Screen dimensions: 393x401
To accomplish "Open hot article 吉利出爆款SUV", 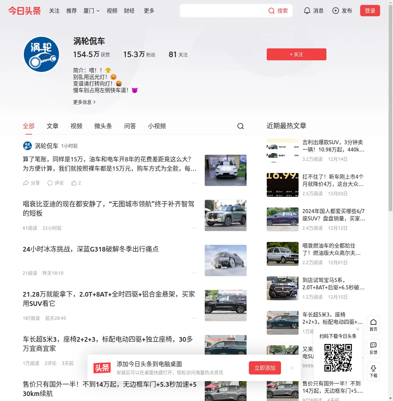I will click(x=333, y=146).
